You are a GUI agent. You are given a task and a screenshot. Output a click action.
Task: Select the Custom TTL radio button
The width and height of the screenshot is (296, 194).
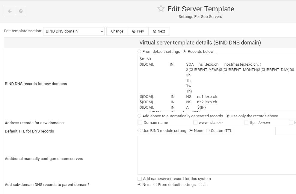[208, 130]
